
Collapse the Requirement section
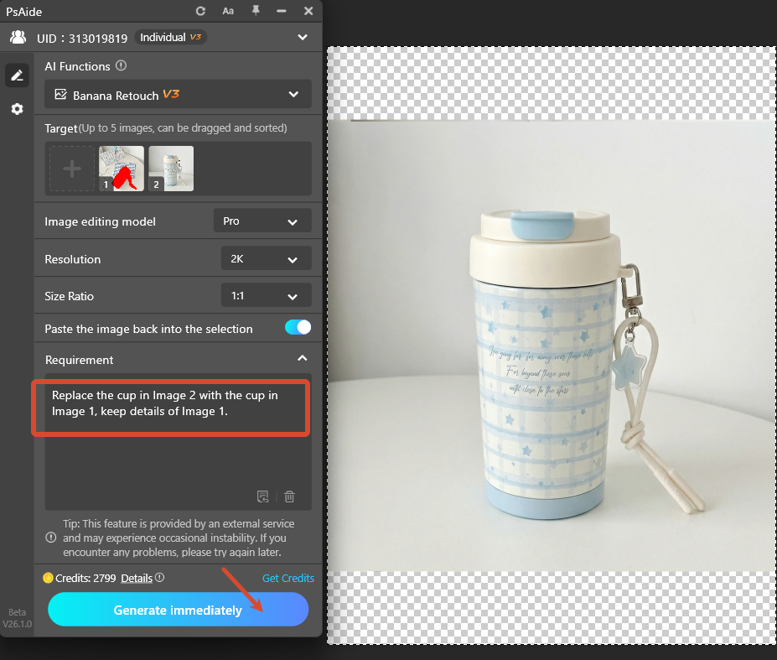[302, 357]
